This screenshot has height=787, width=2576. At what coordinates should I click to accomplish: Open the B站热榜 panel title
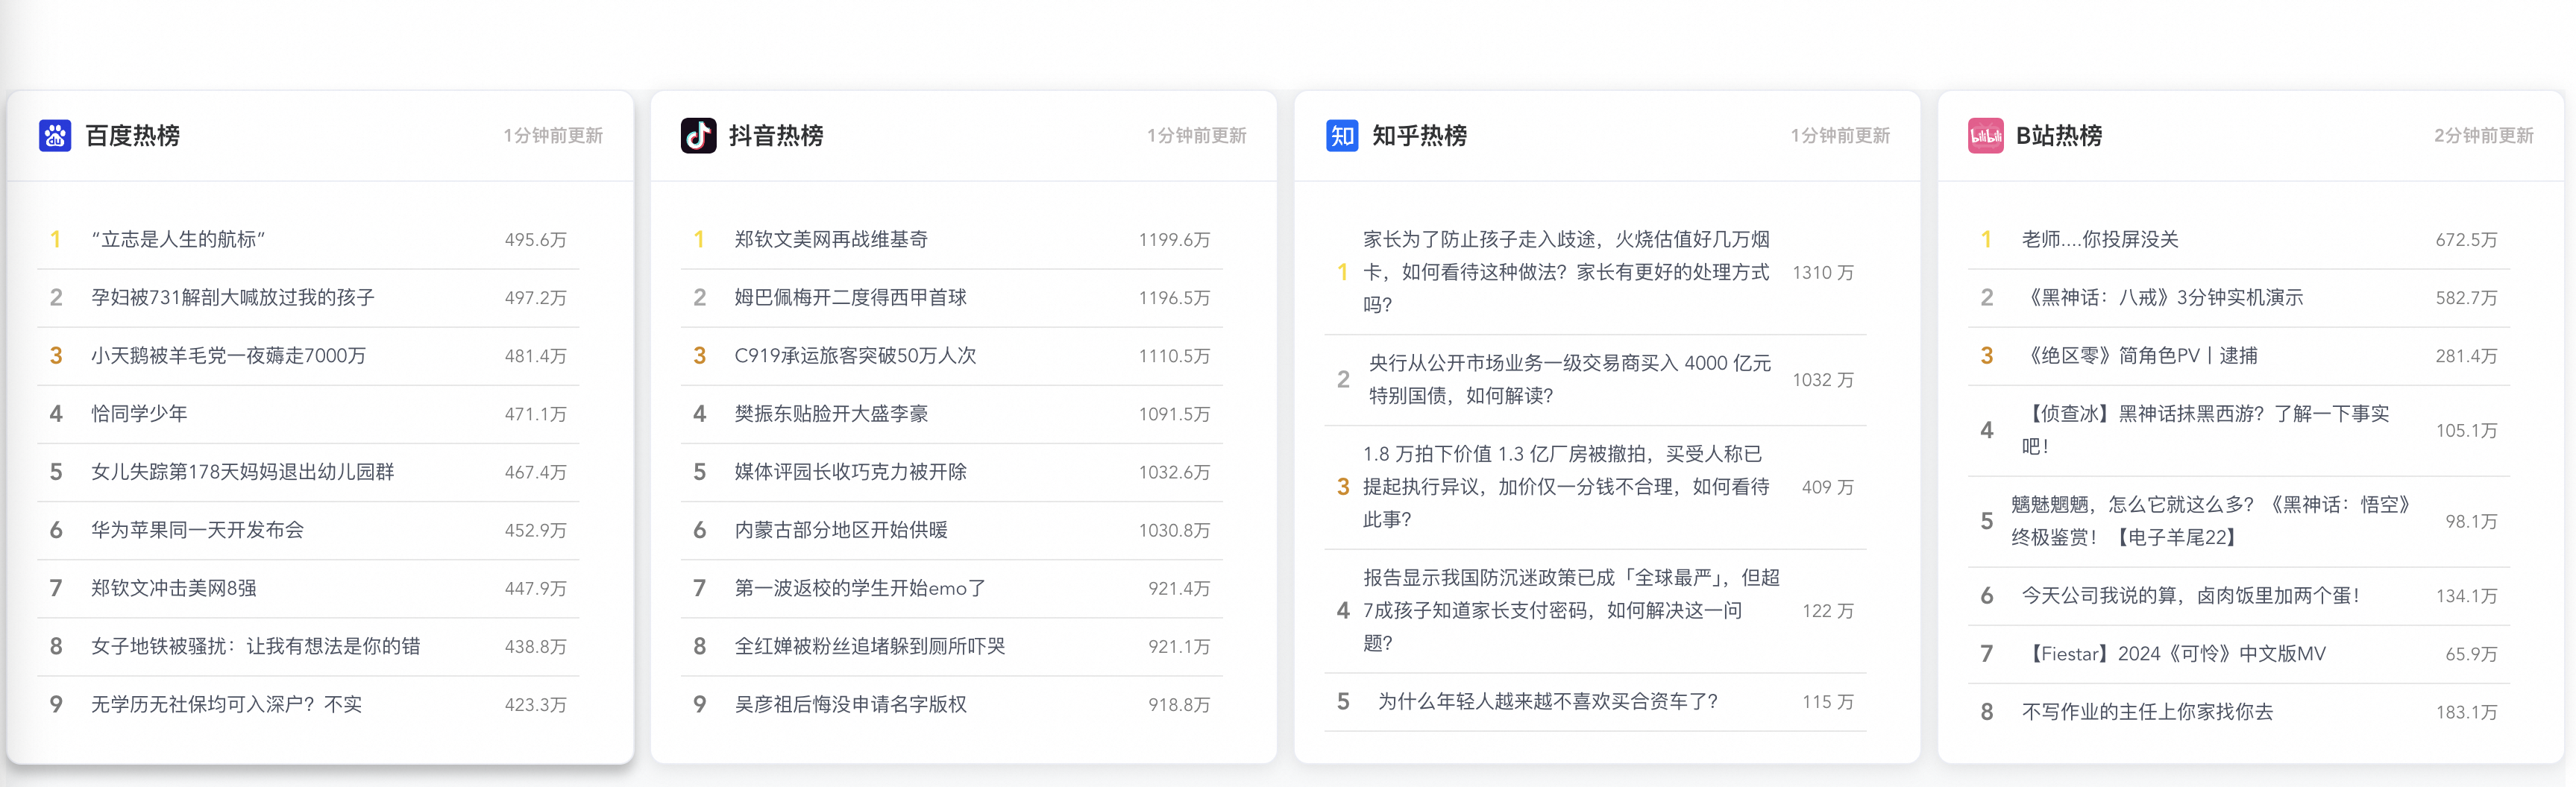coord(2058,136)
